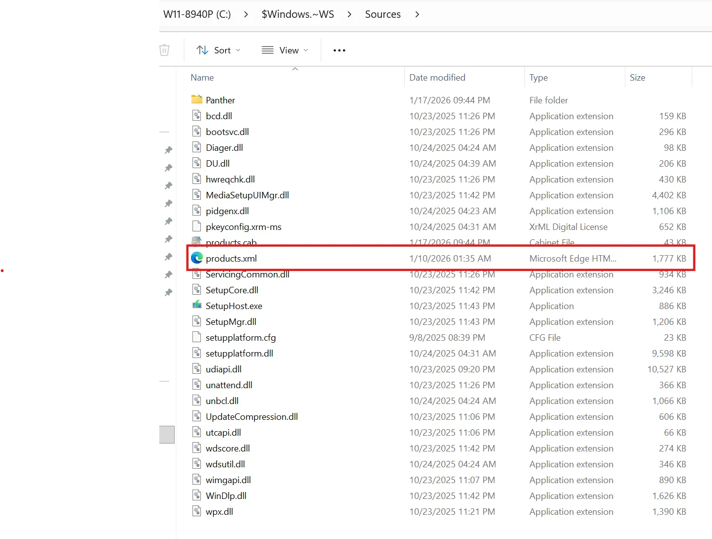This screenshot has width=712, height=539.
Task: Select the hwreqchk.dll file icon
Action: [x=197, y=179]
